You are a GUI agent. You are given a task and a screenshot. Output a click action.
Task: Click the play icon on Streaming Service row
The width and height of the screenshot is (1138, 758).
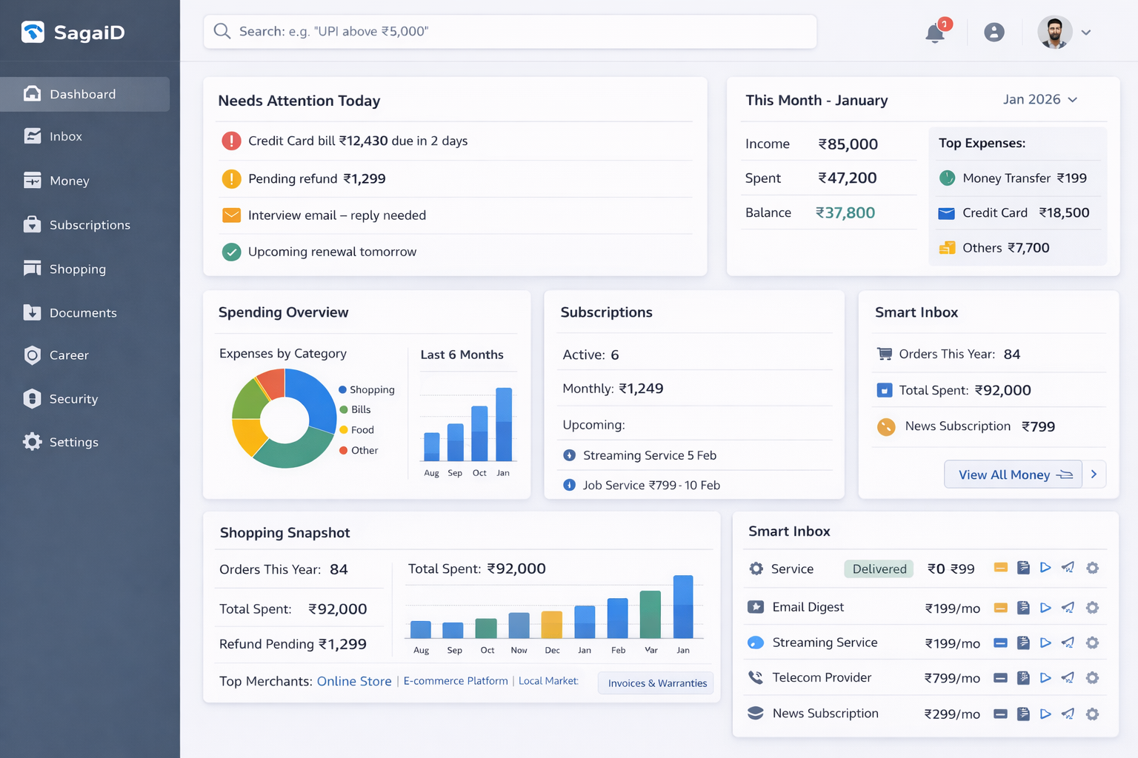(x=1045, y=643)
